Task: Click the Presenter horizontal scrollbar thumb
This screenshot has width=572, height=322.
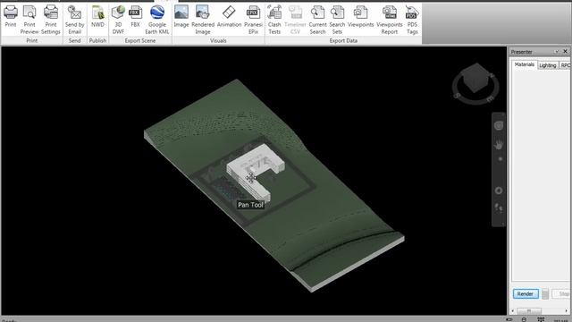Action: coord(529,311)
